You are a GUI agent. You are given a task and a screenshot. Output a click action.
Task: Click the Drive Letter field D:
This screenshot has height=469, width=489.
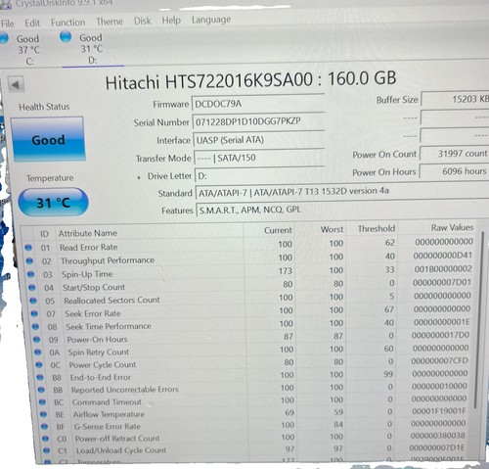[x=259, y=176]
